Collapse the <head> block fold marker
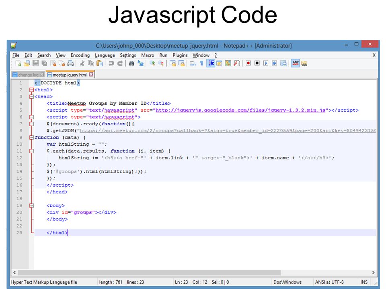This screenshot has height=289, width=386. pyautogui.click(x=31, y=97)
